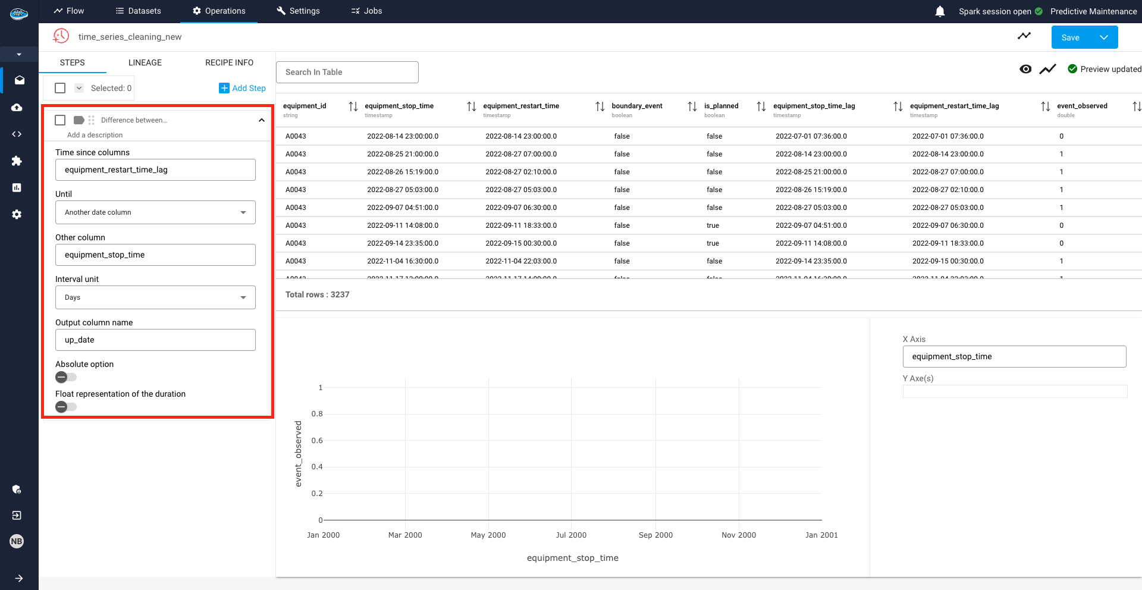This screenshot has width=1142, height=590.
Task: Click the notifications bell icon
Action: 939,11
